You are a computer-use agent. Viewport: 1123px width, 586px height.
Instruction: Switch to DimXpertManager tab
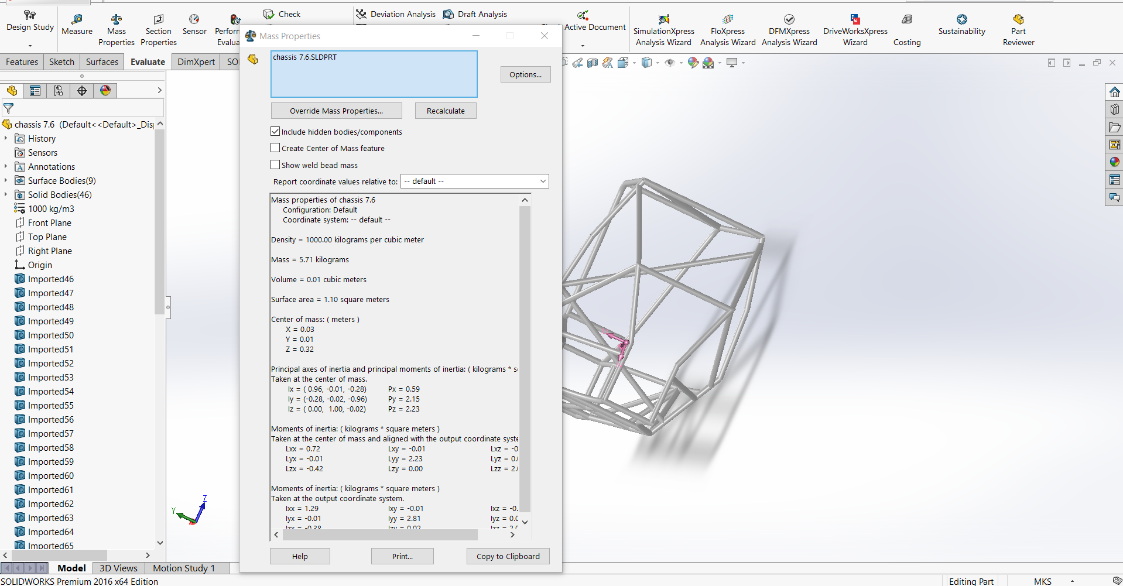tap(82, 91)
